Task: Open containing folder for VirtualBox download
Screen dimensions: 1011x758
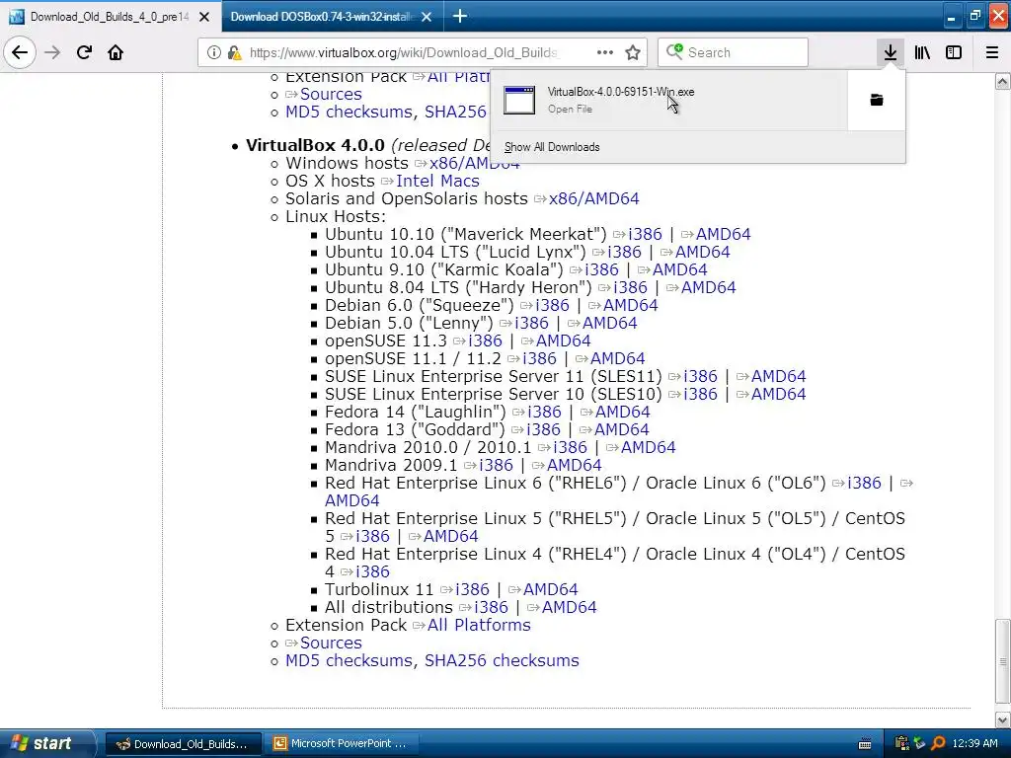Action: point(877,100)
